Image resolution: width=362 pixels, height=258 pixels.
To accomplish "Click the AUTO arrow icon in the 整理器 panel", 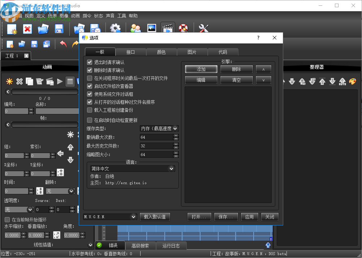I will [x=342, y=81].
